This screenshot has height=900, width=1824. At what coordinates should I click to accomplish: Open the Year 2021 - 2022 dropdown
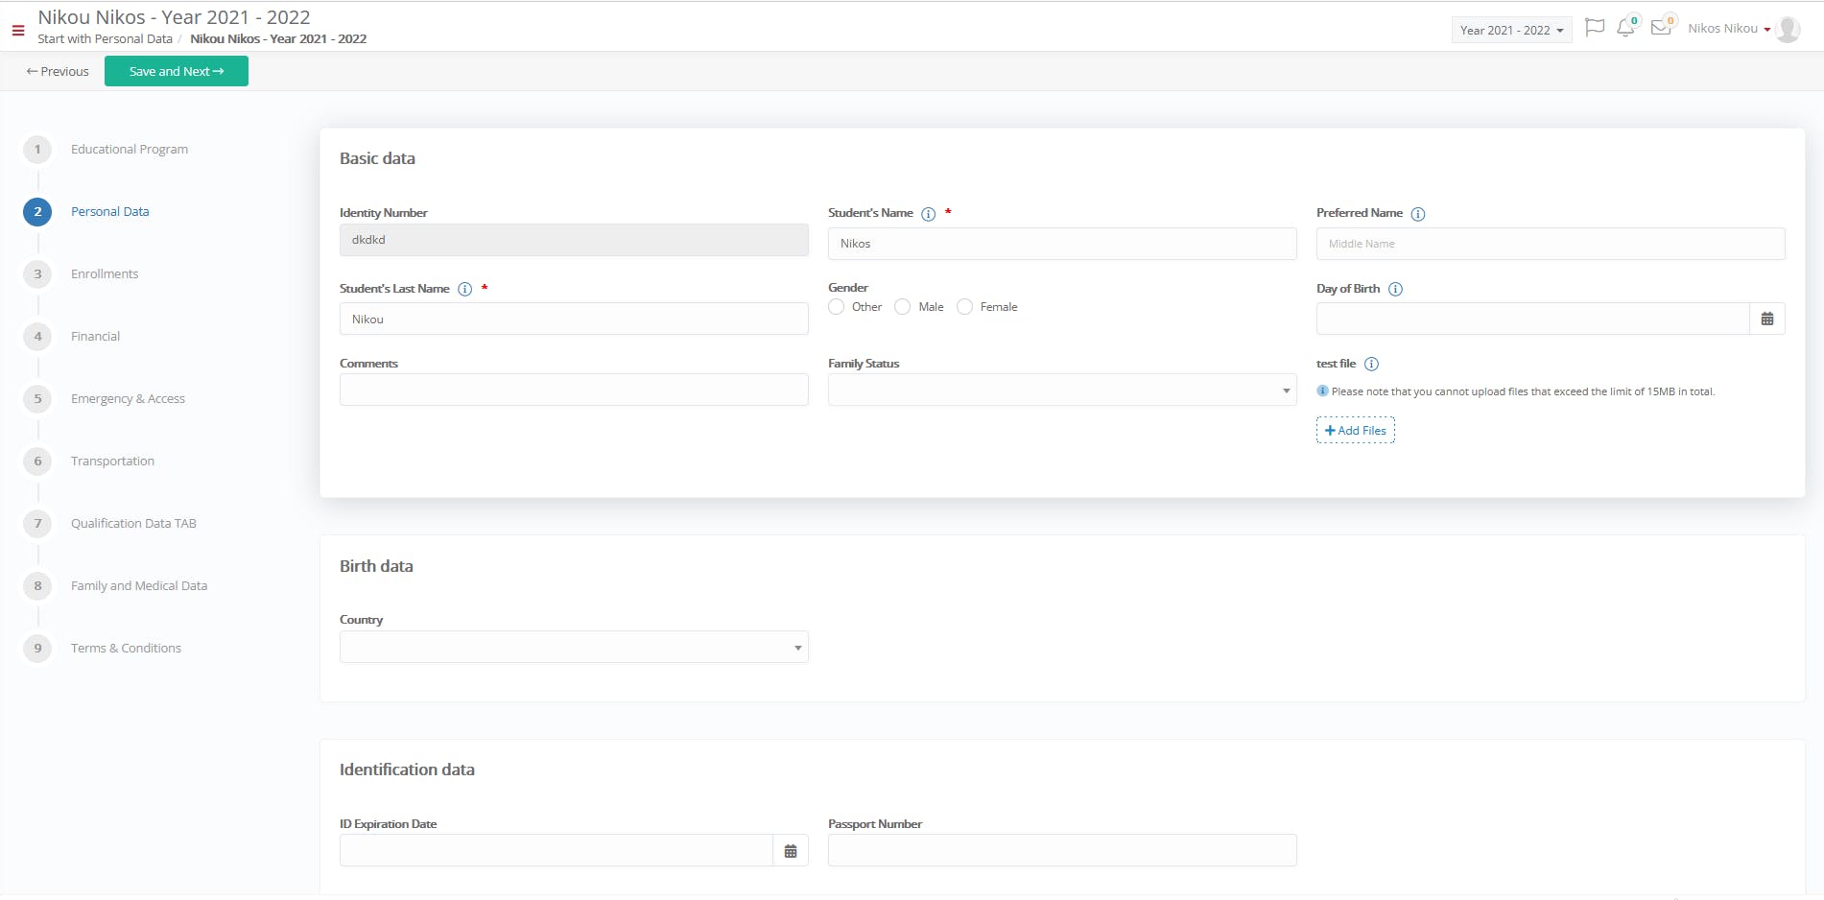1511,30
